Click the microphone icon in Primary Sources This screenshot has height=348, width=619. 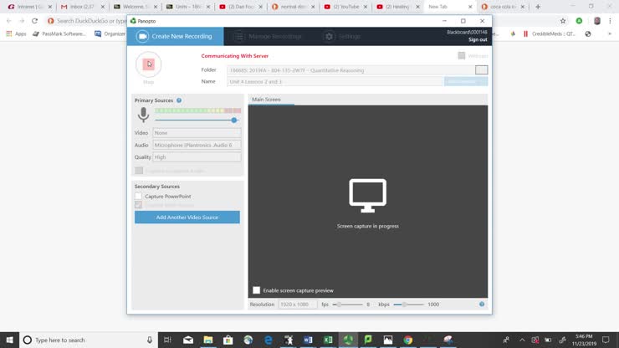point(143,115)
